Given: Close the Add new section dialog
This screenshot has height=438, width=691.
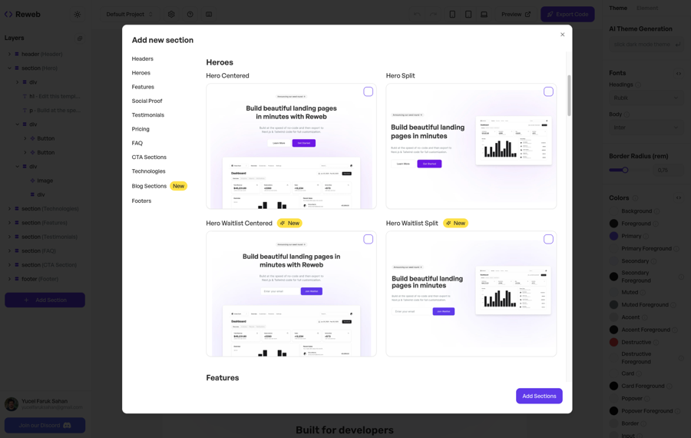Looking at the screenshot, I should point(562,35).
